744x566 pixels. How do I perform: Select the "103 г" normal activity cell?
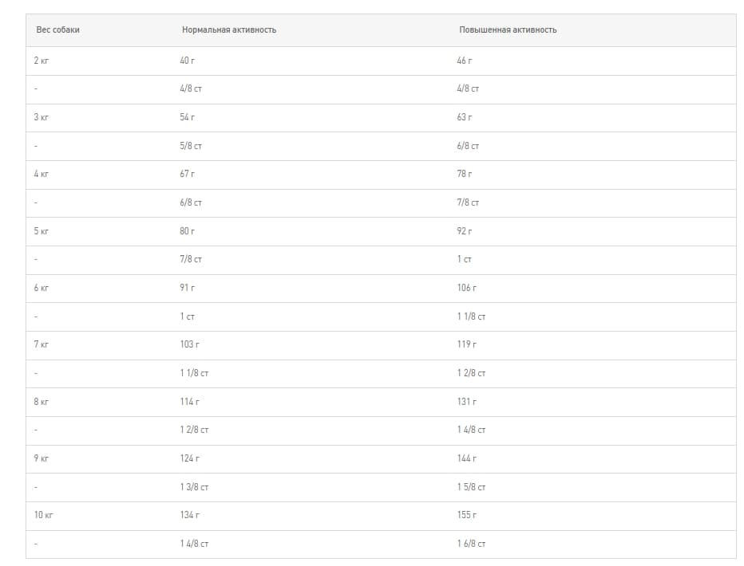pyautogui.click(x=190, y=344)
